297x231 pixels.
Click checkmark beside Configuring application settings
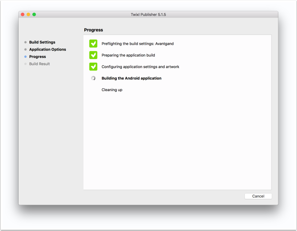[x=93, y=67]
